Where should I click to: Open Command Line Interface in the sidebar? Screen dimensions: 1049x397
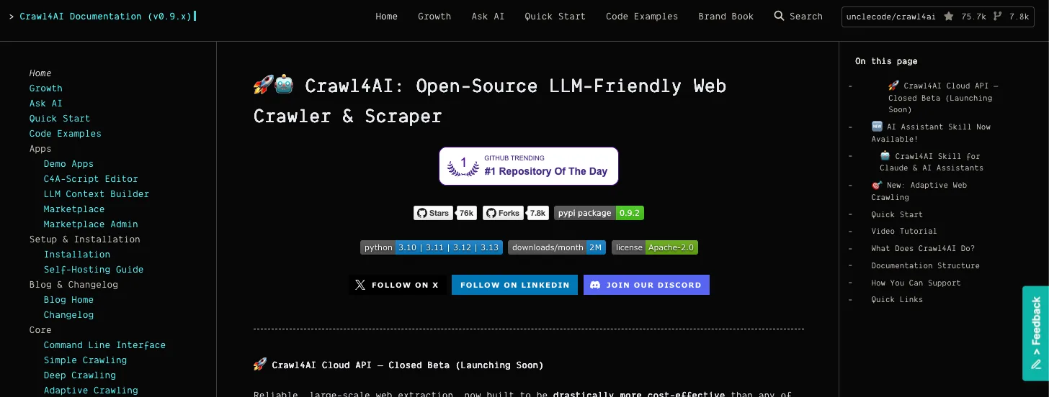[x=104, y=345]
